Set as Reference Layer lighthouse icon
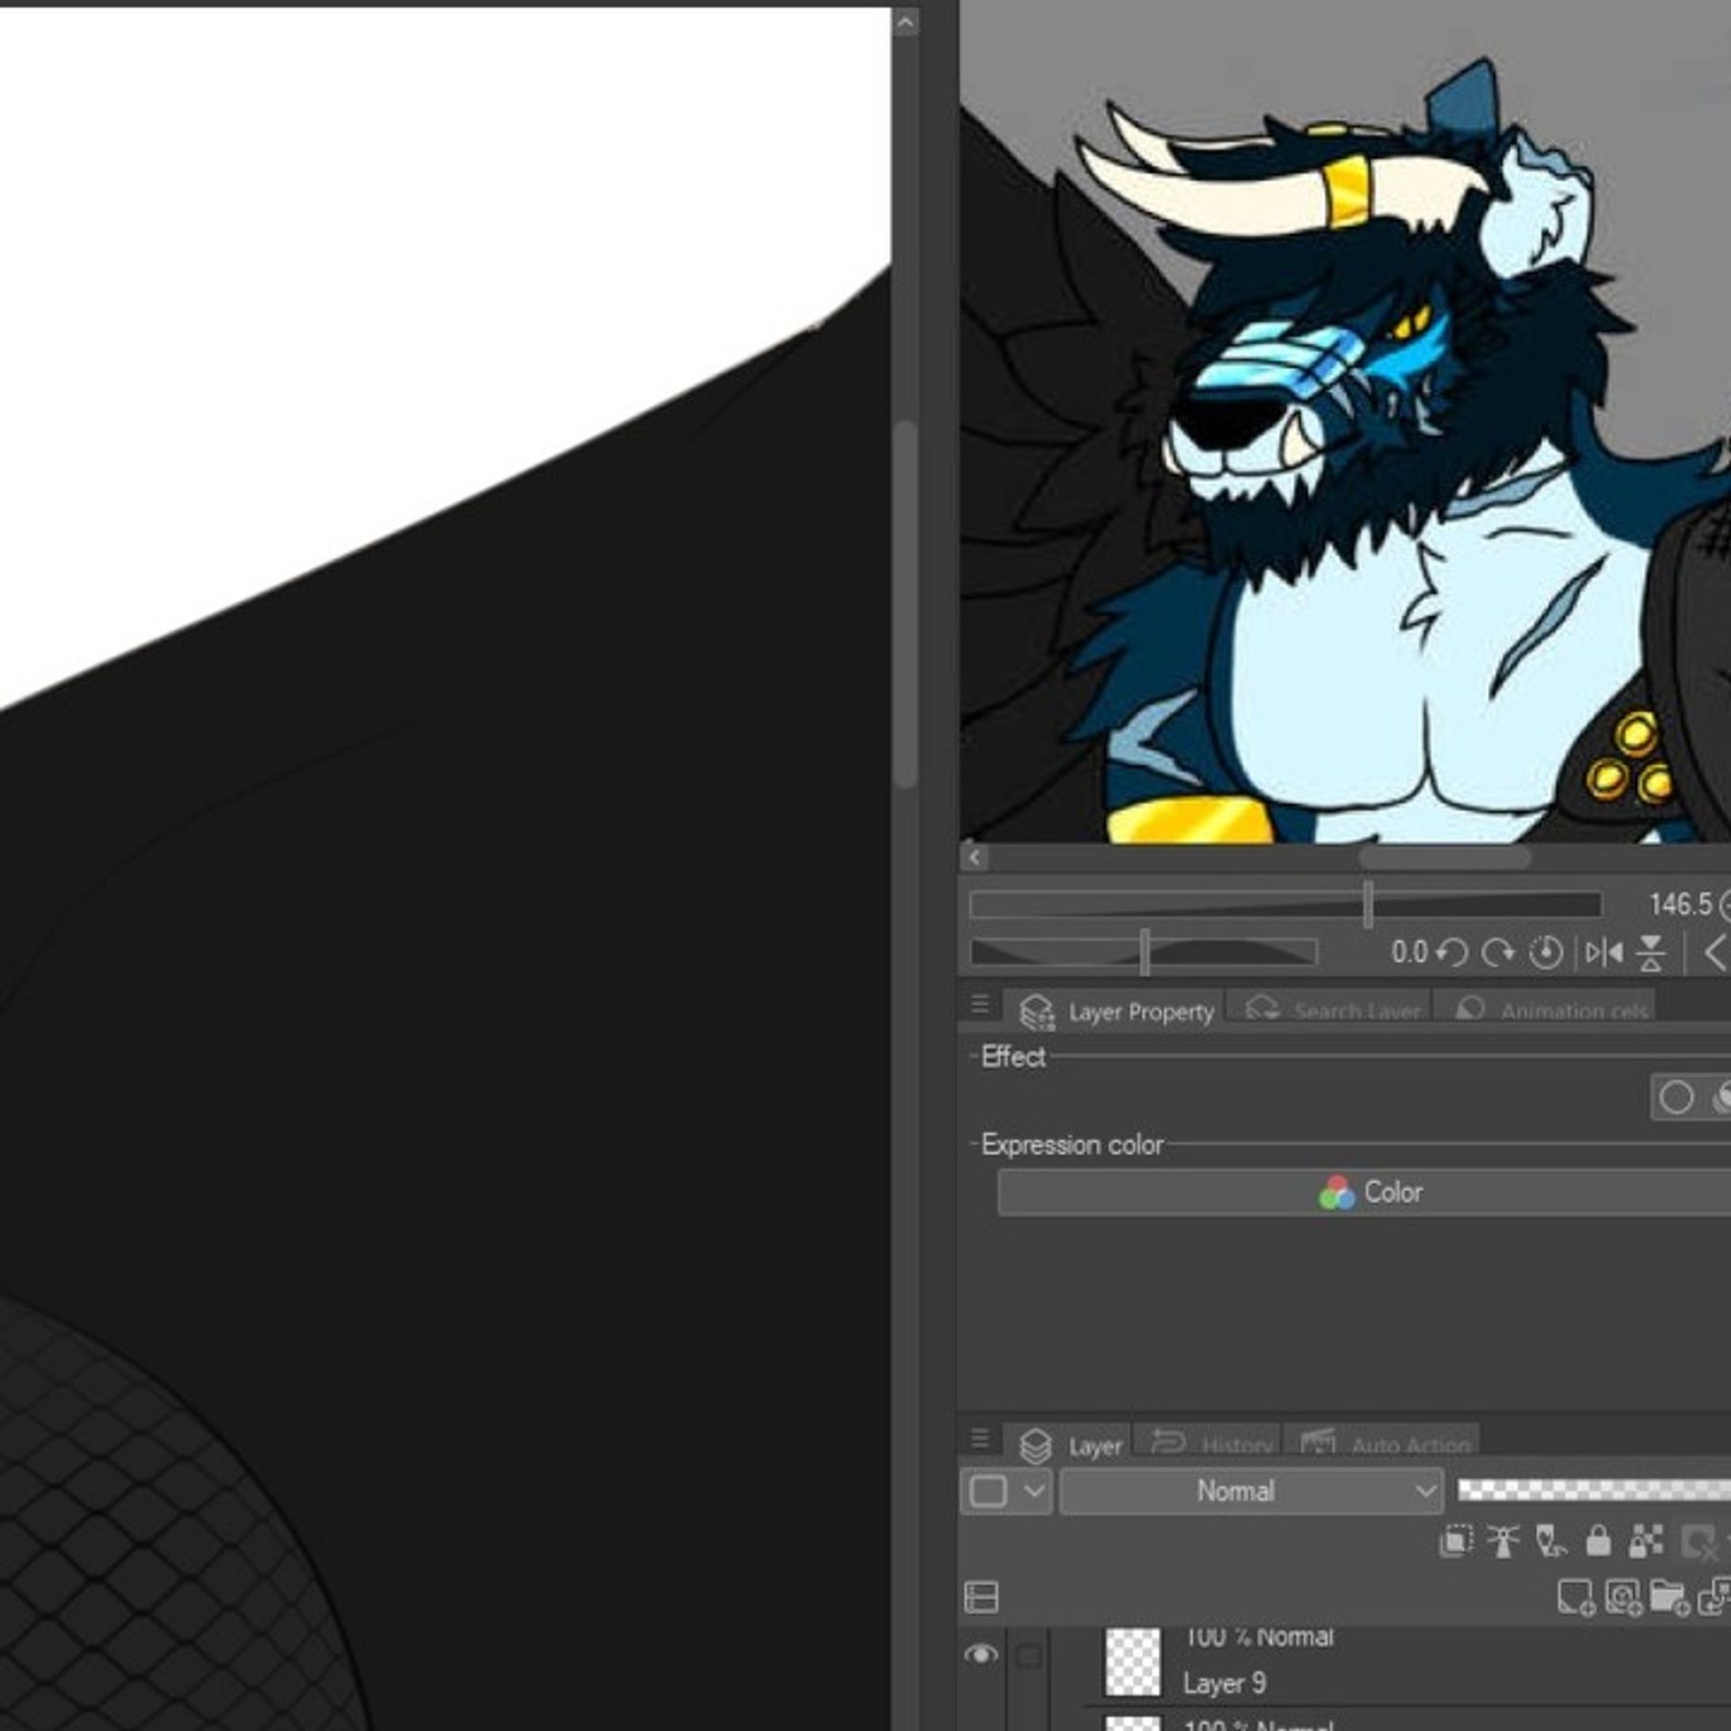Screen dimensions: 1731x1731 [x=1503, y=1541]
